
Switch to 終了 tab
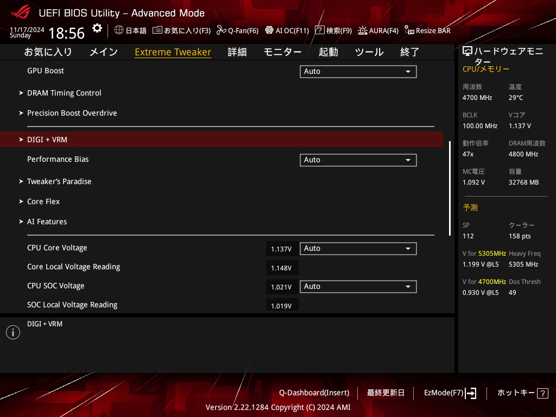point(410,52)
